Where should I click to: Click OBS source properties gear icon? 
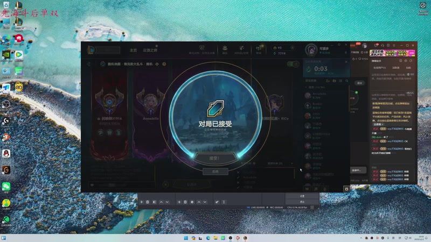pyautogui.click(x=192, y=202)
